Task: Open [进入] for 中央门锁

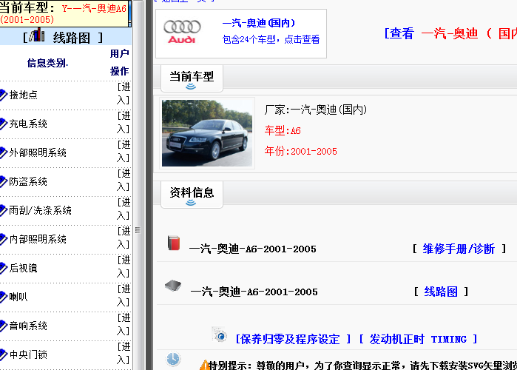Action: click(x=124, y=353)
